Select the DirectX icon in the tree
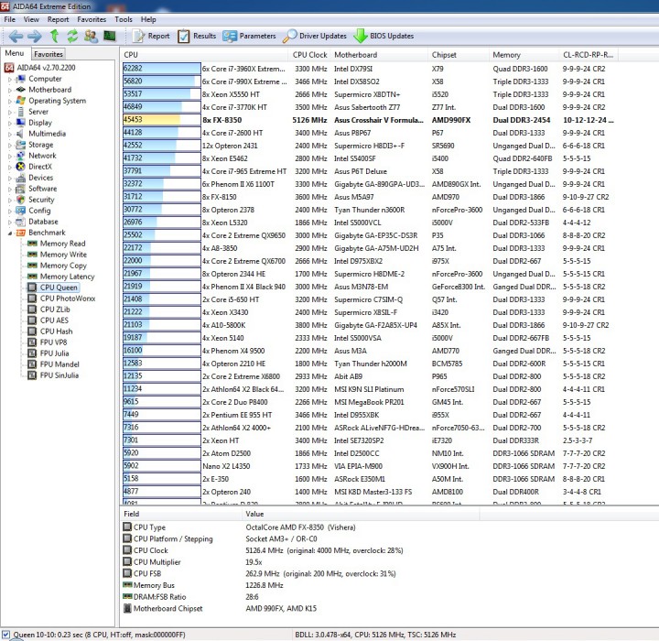 tap(20, 167)
